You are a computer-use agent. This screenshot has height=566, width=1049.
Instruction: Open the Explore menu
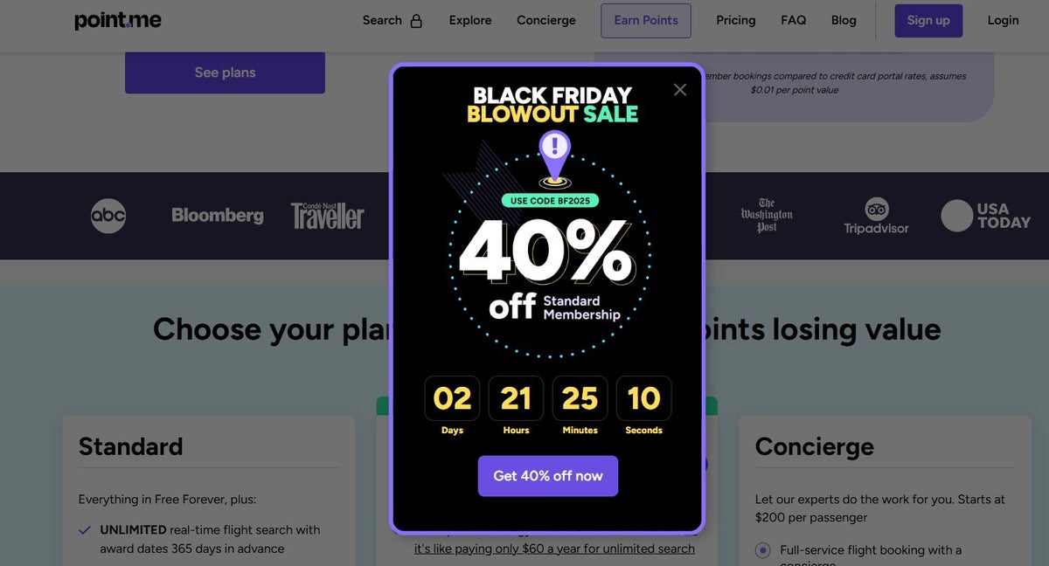[469, 19]
